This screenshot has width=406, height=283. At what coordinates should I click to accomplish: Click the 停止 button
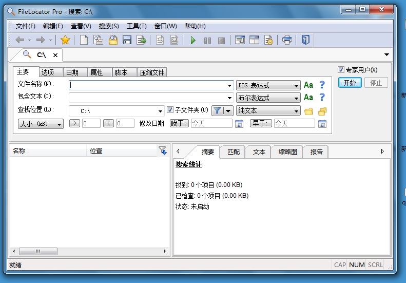(x=376, y=83)
